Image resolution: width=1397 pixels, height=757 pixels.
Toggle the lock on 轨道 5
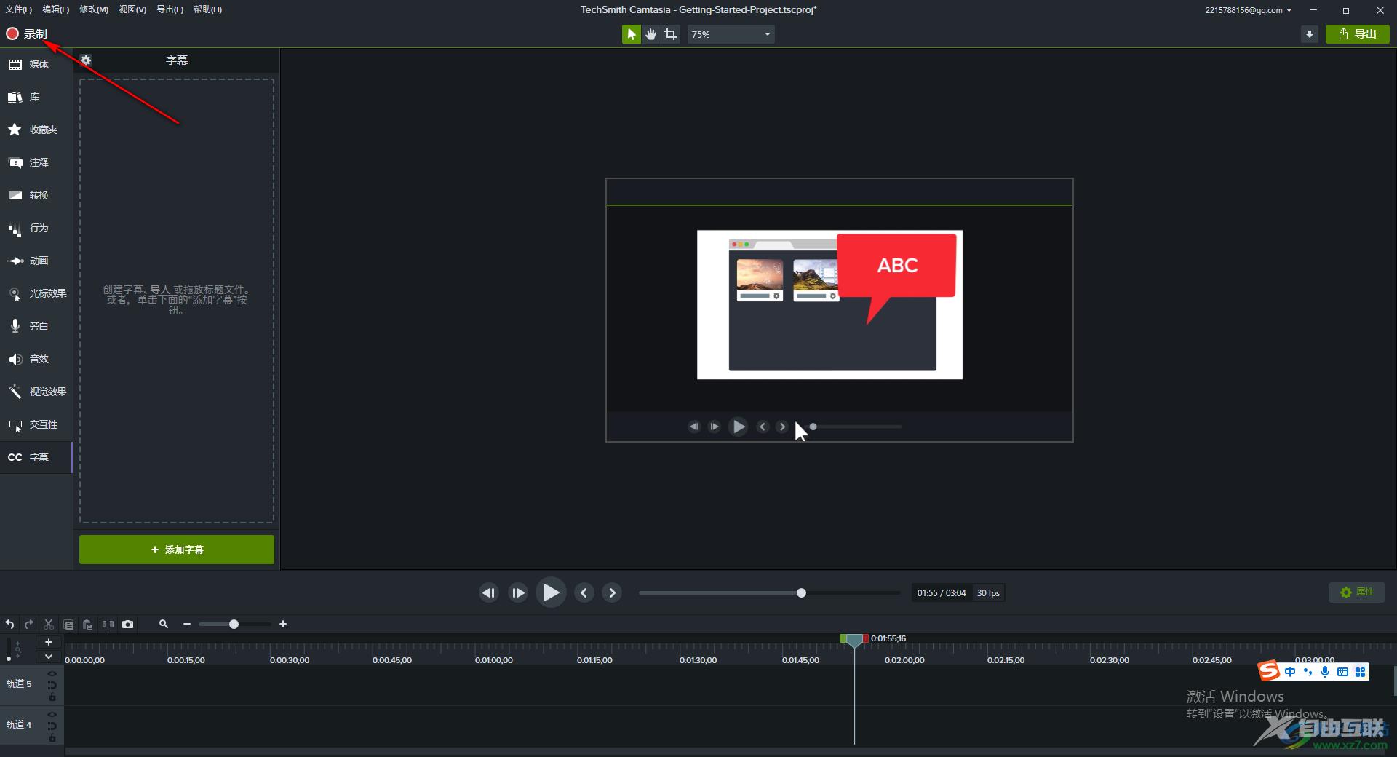pyautogui.click(x=52, y=697)
